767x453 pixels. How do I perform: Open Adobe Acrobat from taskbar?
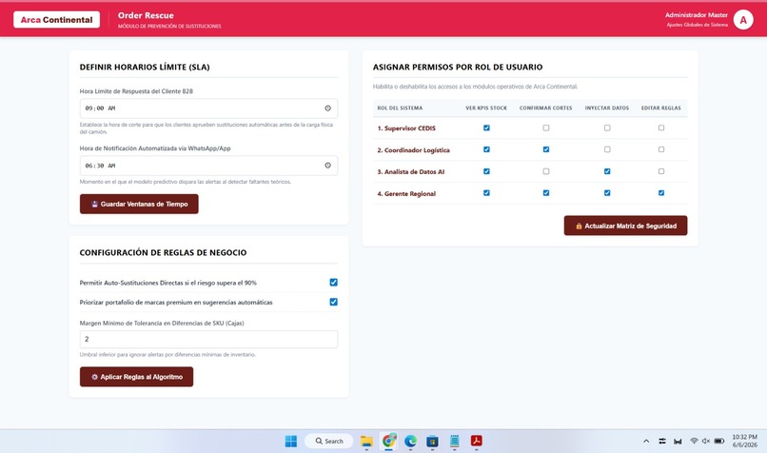click(477, 441)
